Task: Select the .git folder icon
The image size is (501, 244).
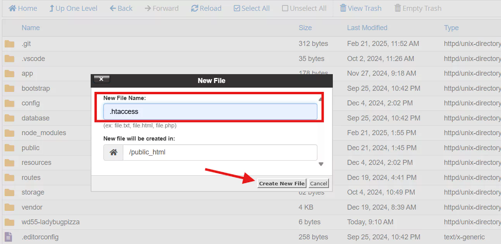Action: pos(10,44)
